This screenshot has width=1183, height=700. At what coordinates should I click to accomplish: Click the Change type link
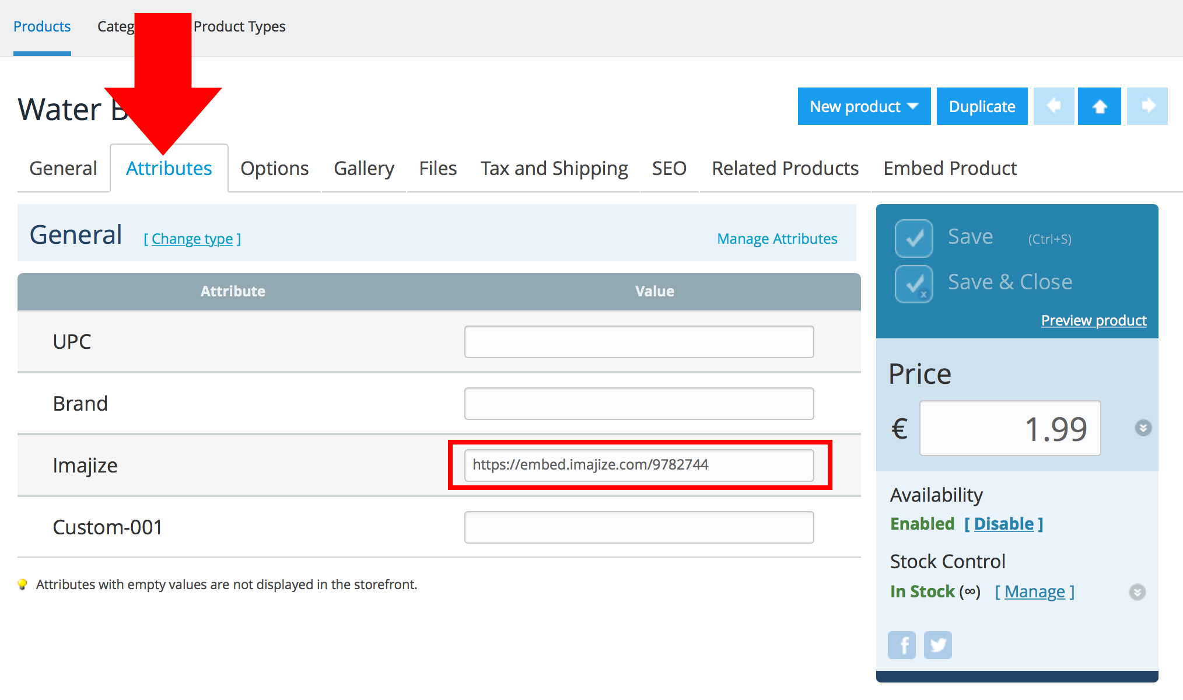pyautogui.click(x=192, y=239)
